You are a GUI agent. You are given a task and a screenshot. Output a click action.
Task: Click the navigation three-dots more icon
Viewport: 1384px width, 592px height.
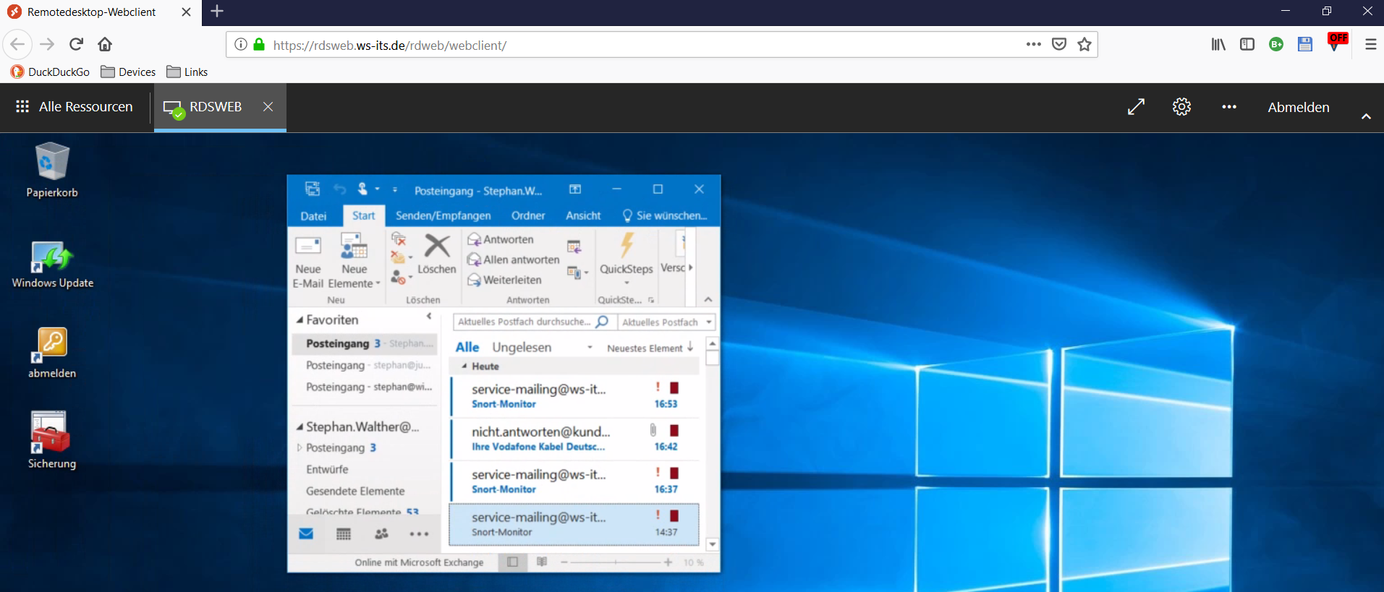(419, 534)
